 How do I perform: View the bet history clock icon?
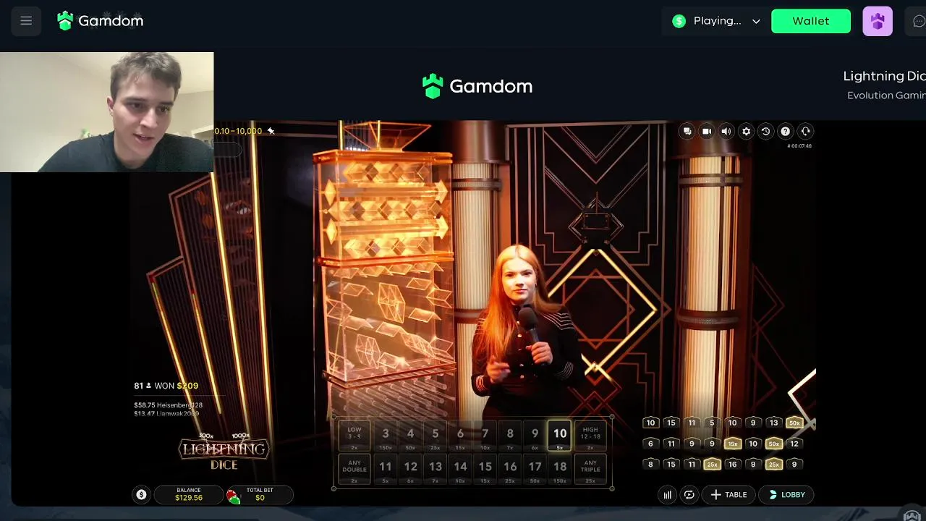(x=765, y=131)
